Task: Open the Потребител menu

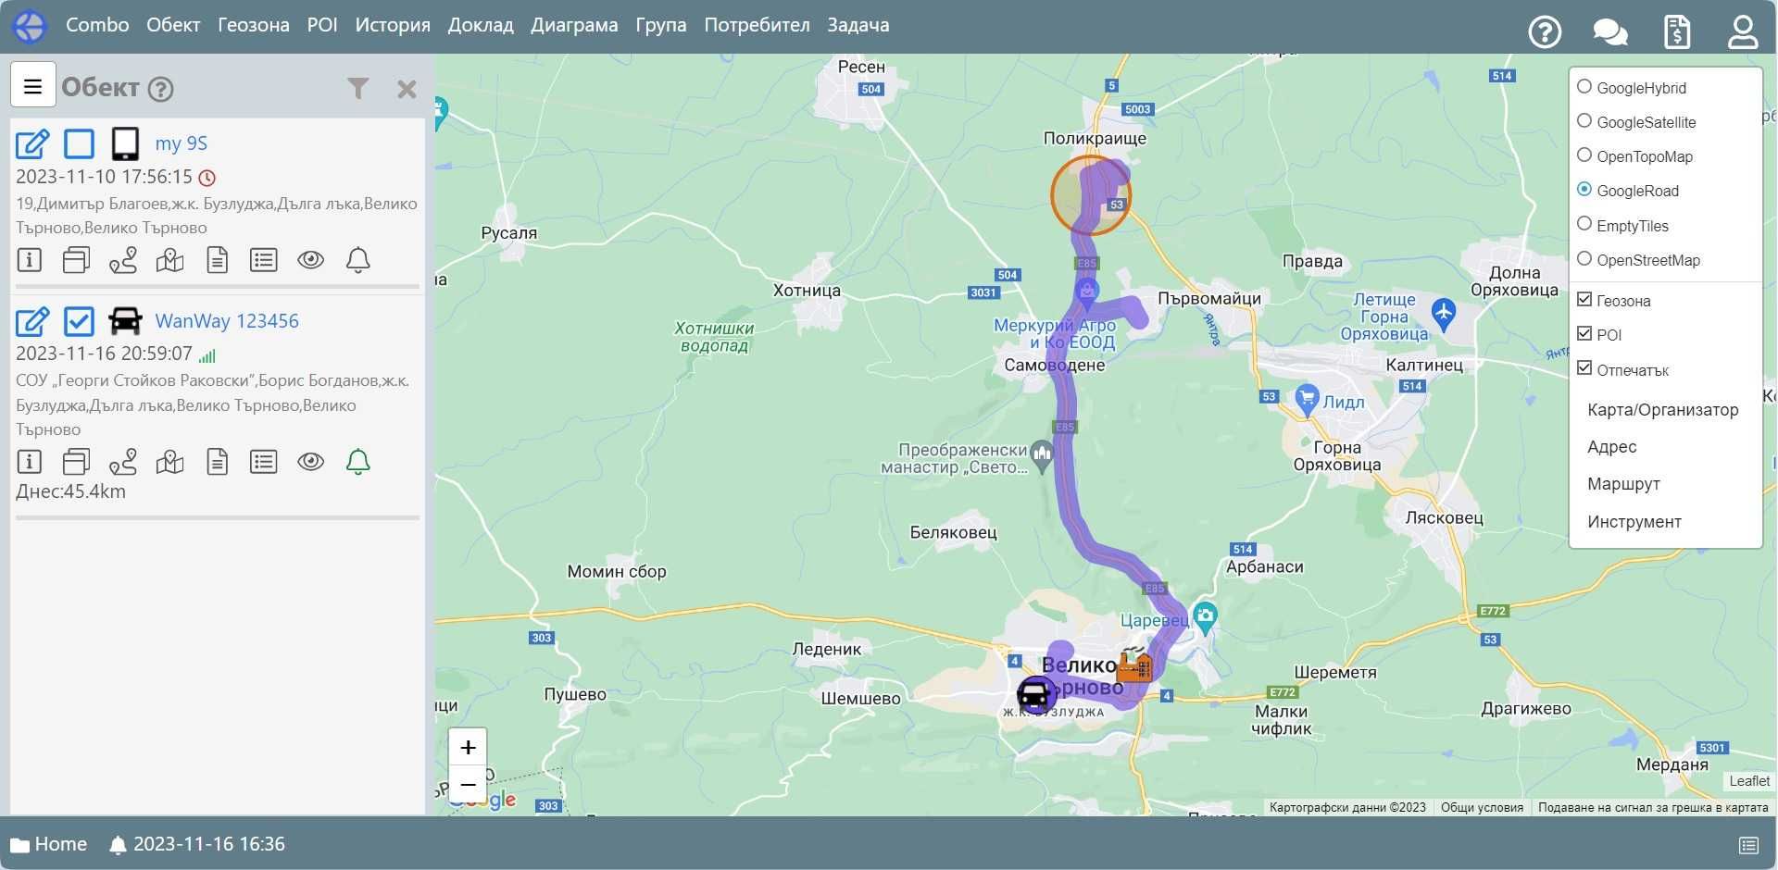Action: (x=757, y=25)
